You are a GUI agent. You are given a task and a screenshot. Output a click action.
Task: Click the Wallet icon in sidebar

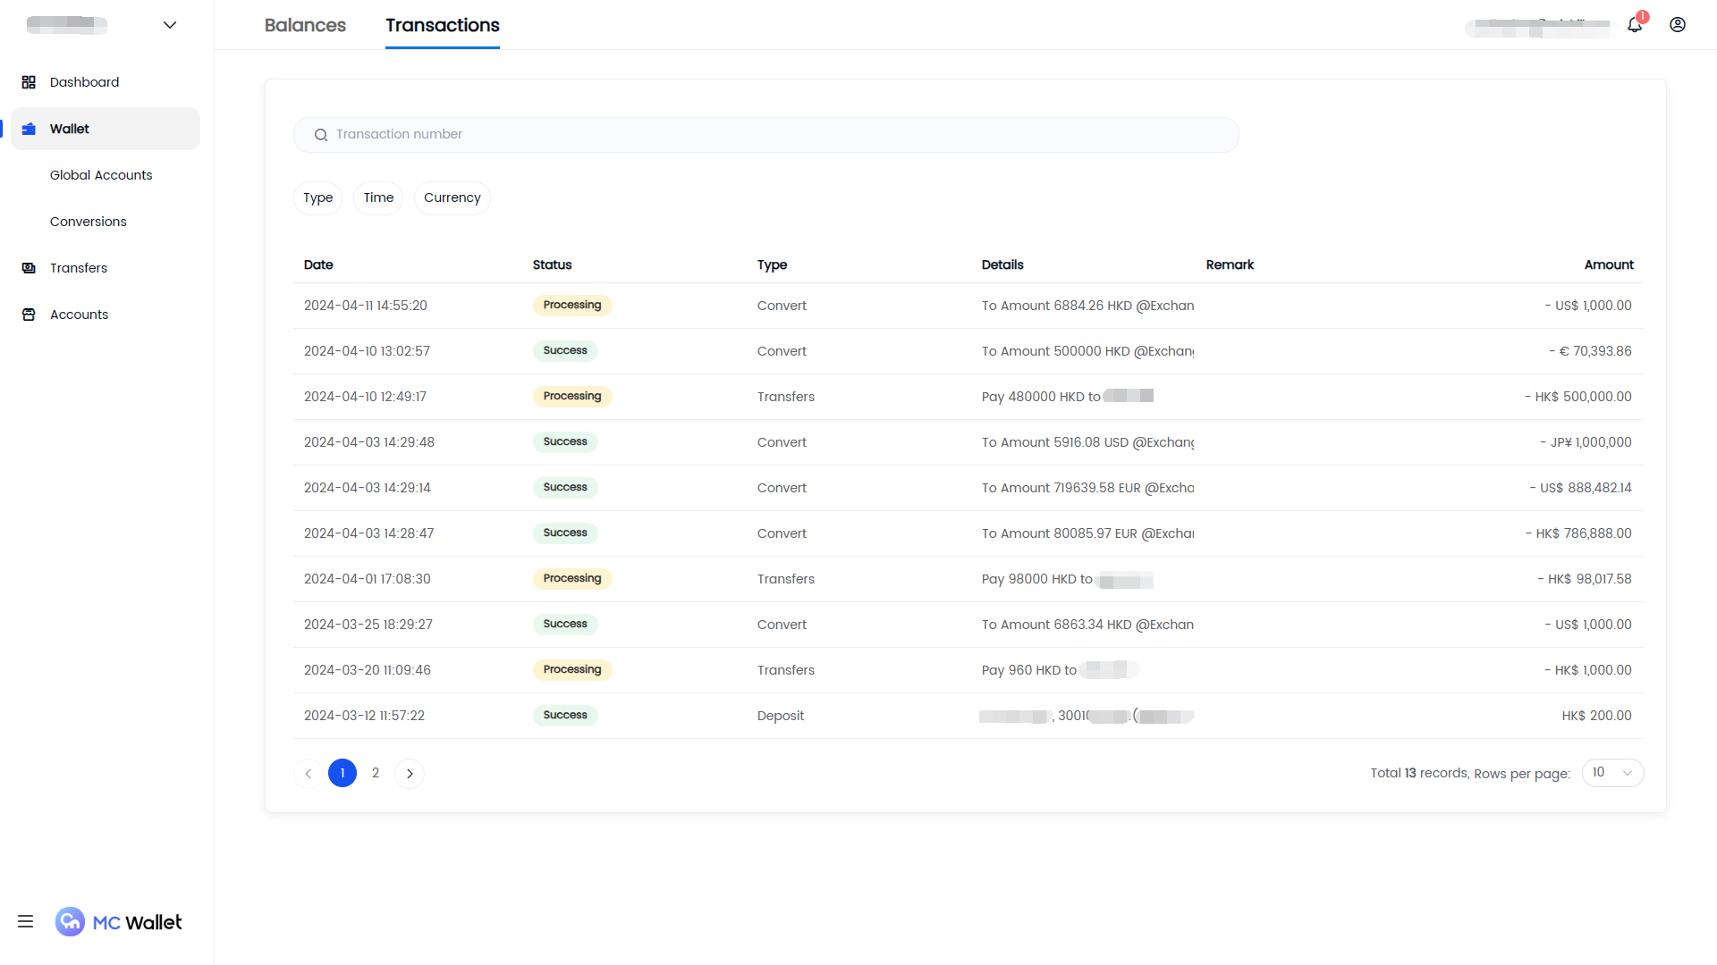tap(29, 129)
